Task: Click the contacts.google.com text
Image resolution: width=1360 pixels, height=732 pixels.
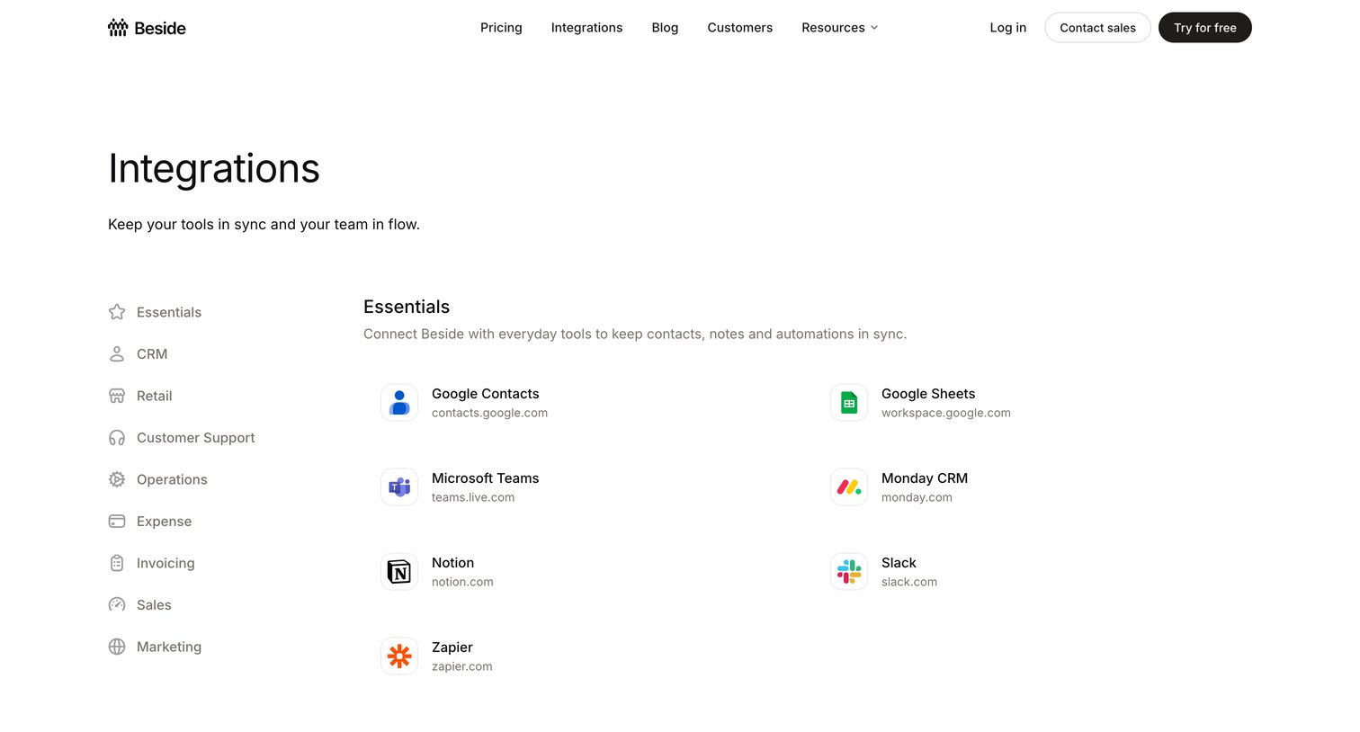Action: tap(489, 413)
